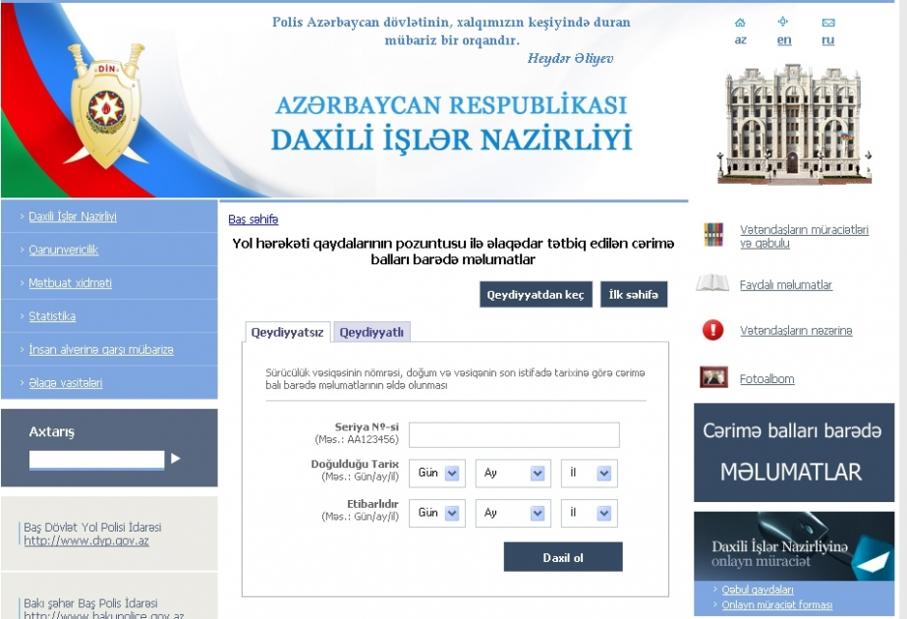This screenshot has width=907, height=619.
Task: Click the AZƏRBAYCAN RESPUBLİKASI DAXİLİ İŞLƏR NAZİRLİYİ title
Action: [451, 123]
